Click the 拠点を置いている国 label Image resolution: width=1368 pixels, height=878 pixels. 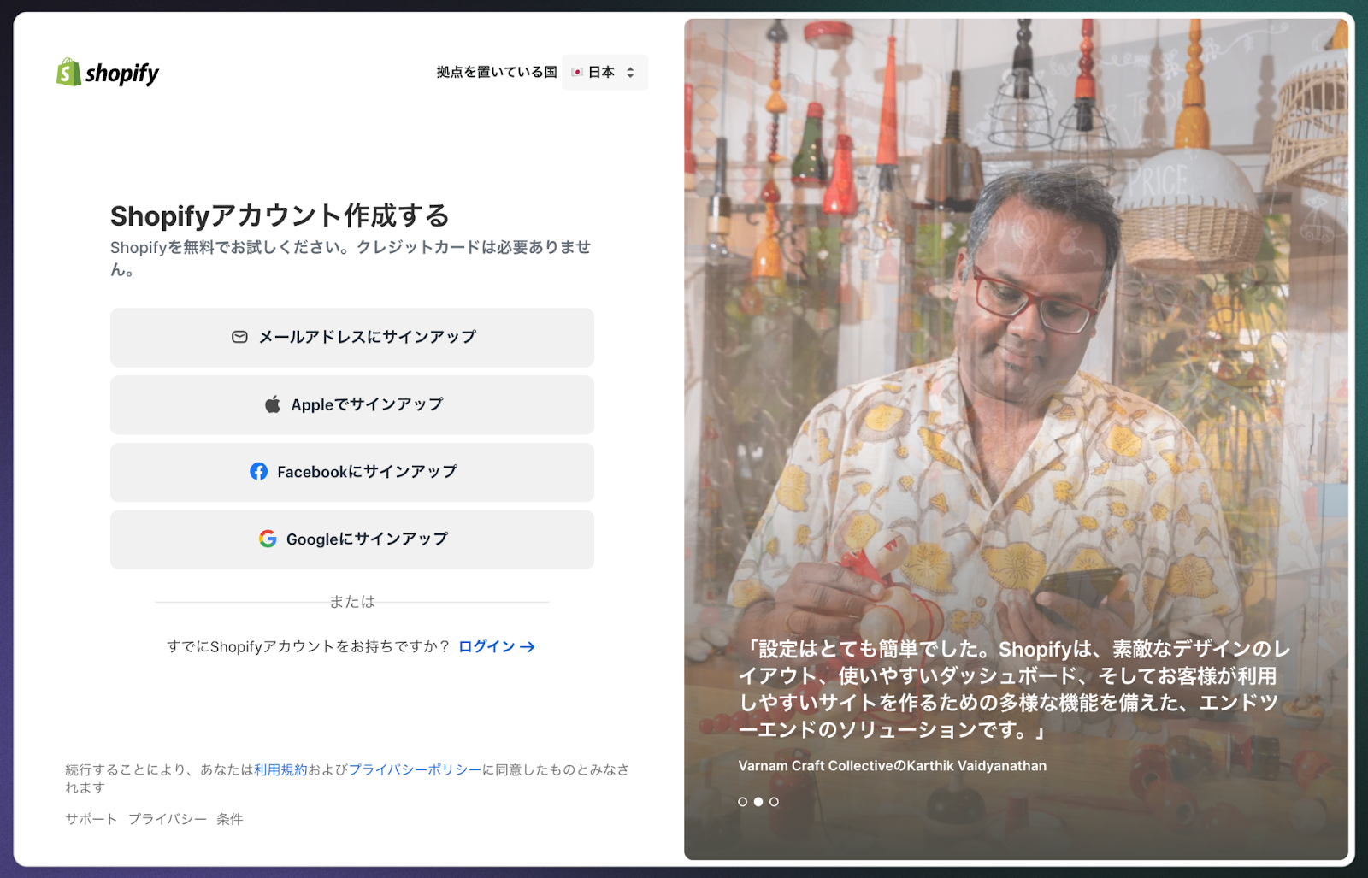tap(497, 73)
